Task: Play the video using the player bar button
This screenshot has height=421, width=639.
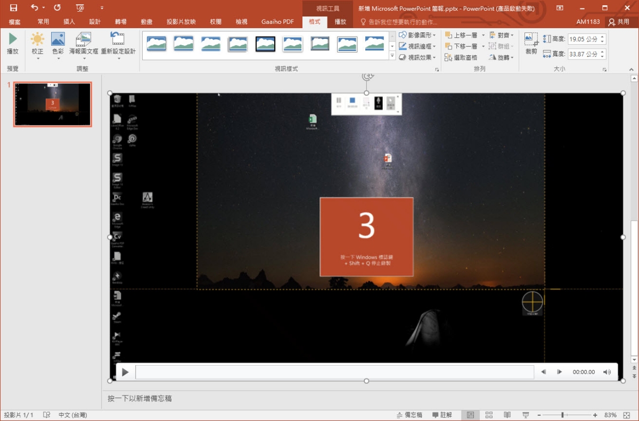Action: pos(125,372)
